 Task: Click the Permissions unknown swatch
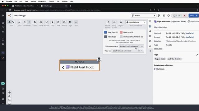click(121, 37)
